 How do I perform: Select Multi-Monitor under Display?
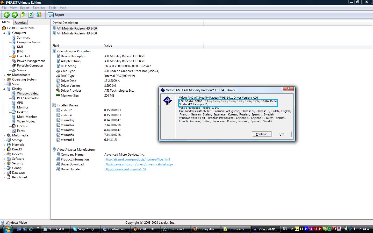pos(27,117)
